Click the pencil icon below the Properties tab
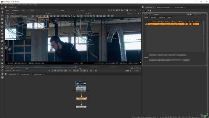 [x=151, y=10]
